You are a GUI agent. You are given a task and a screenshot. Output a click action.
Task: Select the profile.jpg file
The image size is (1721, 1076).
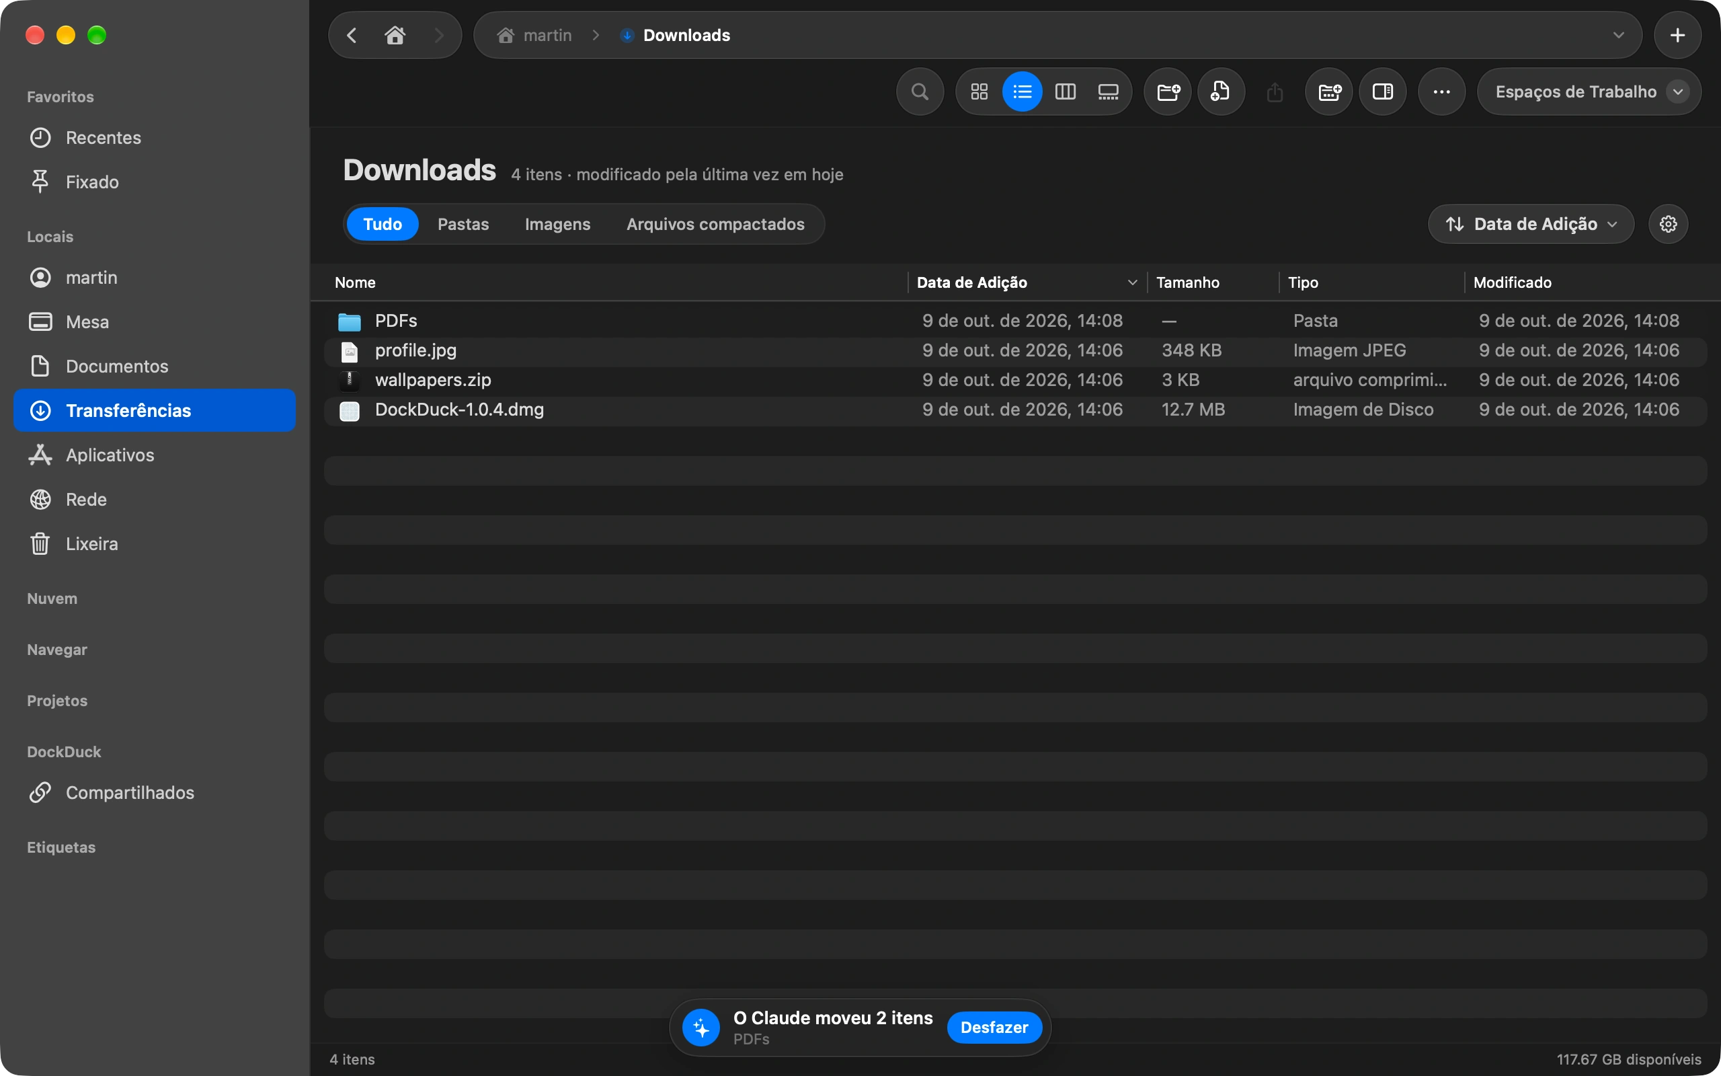(x=1016, y=351)
